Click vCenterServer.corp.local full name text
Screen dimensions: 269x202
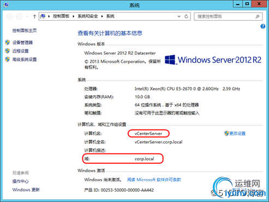point(158,142)
